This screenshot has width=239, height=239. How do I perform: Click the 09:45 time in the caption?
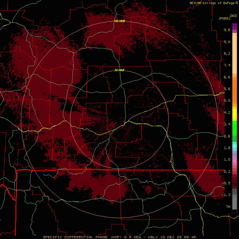click(190, 237)
